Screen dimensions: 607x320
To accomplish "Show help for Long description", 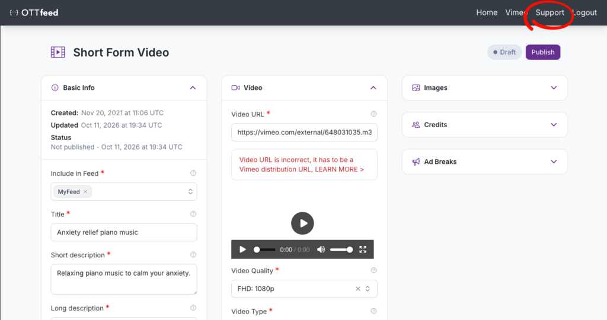I will click(193, 308).
